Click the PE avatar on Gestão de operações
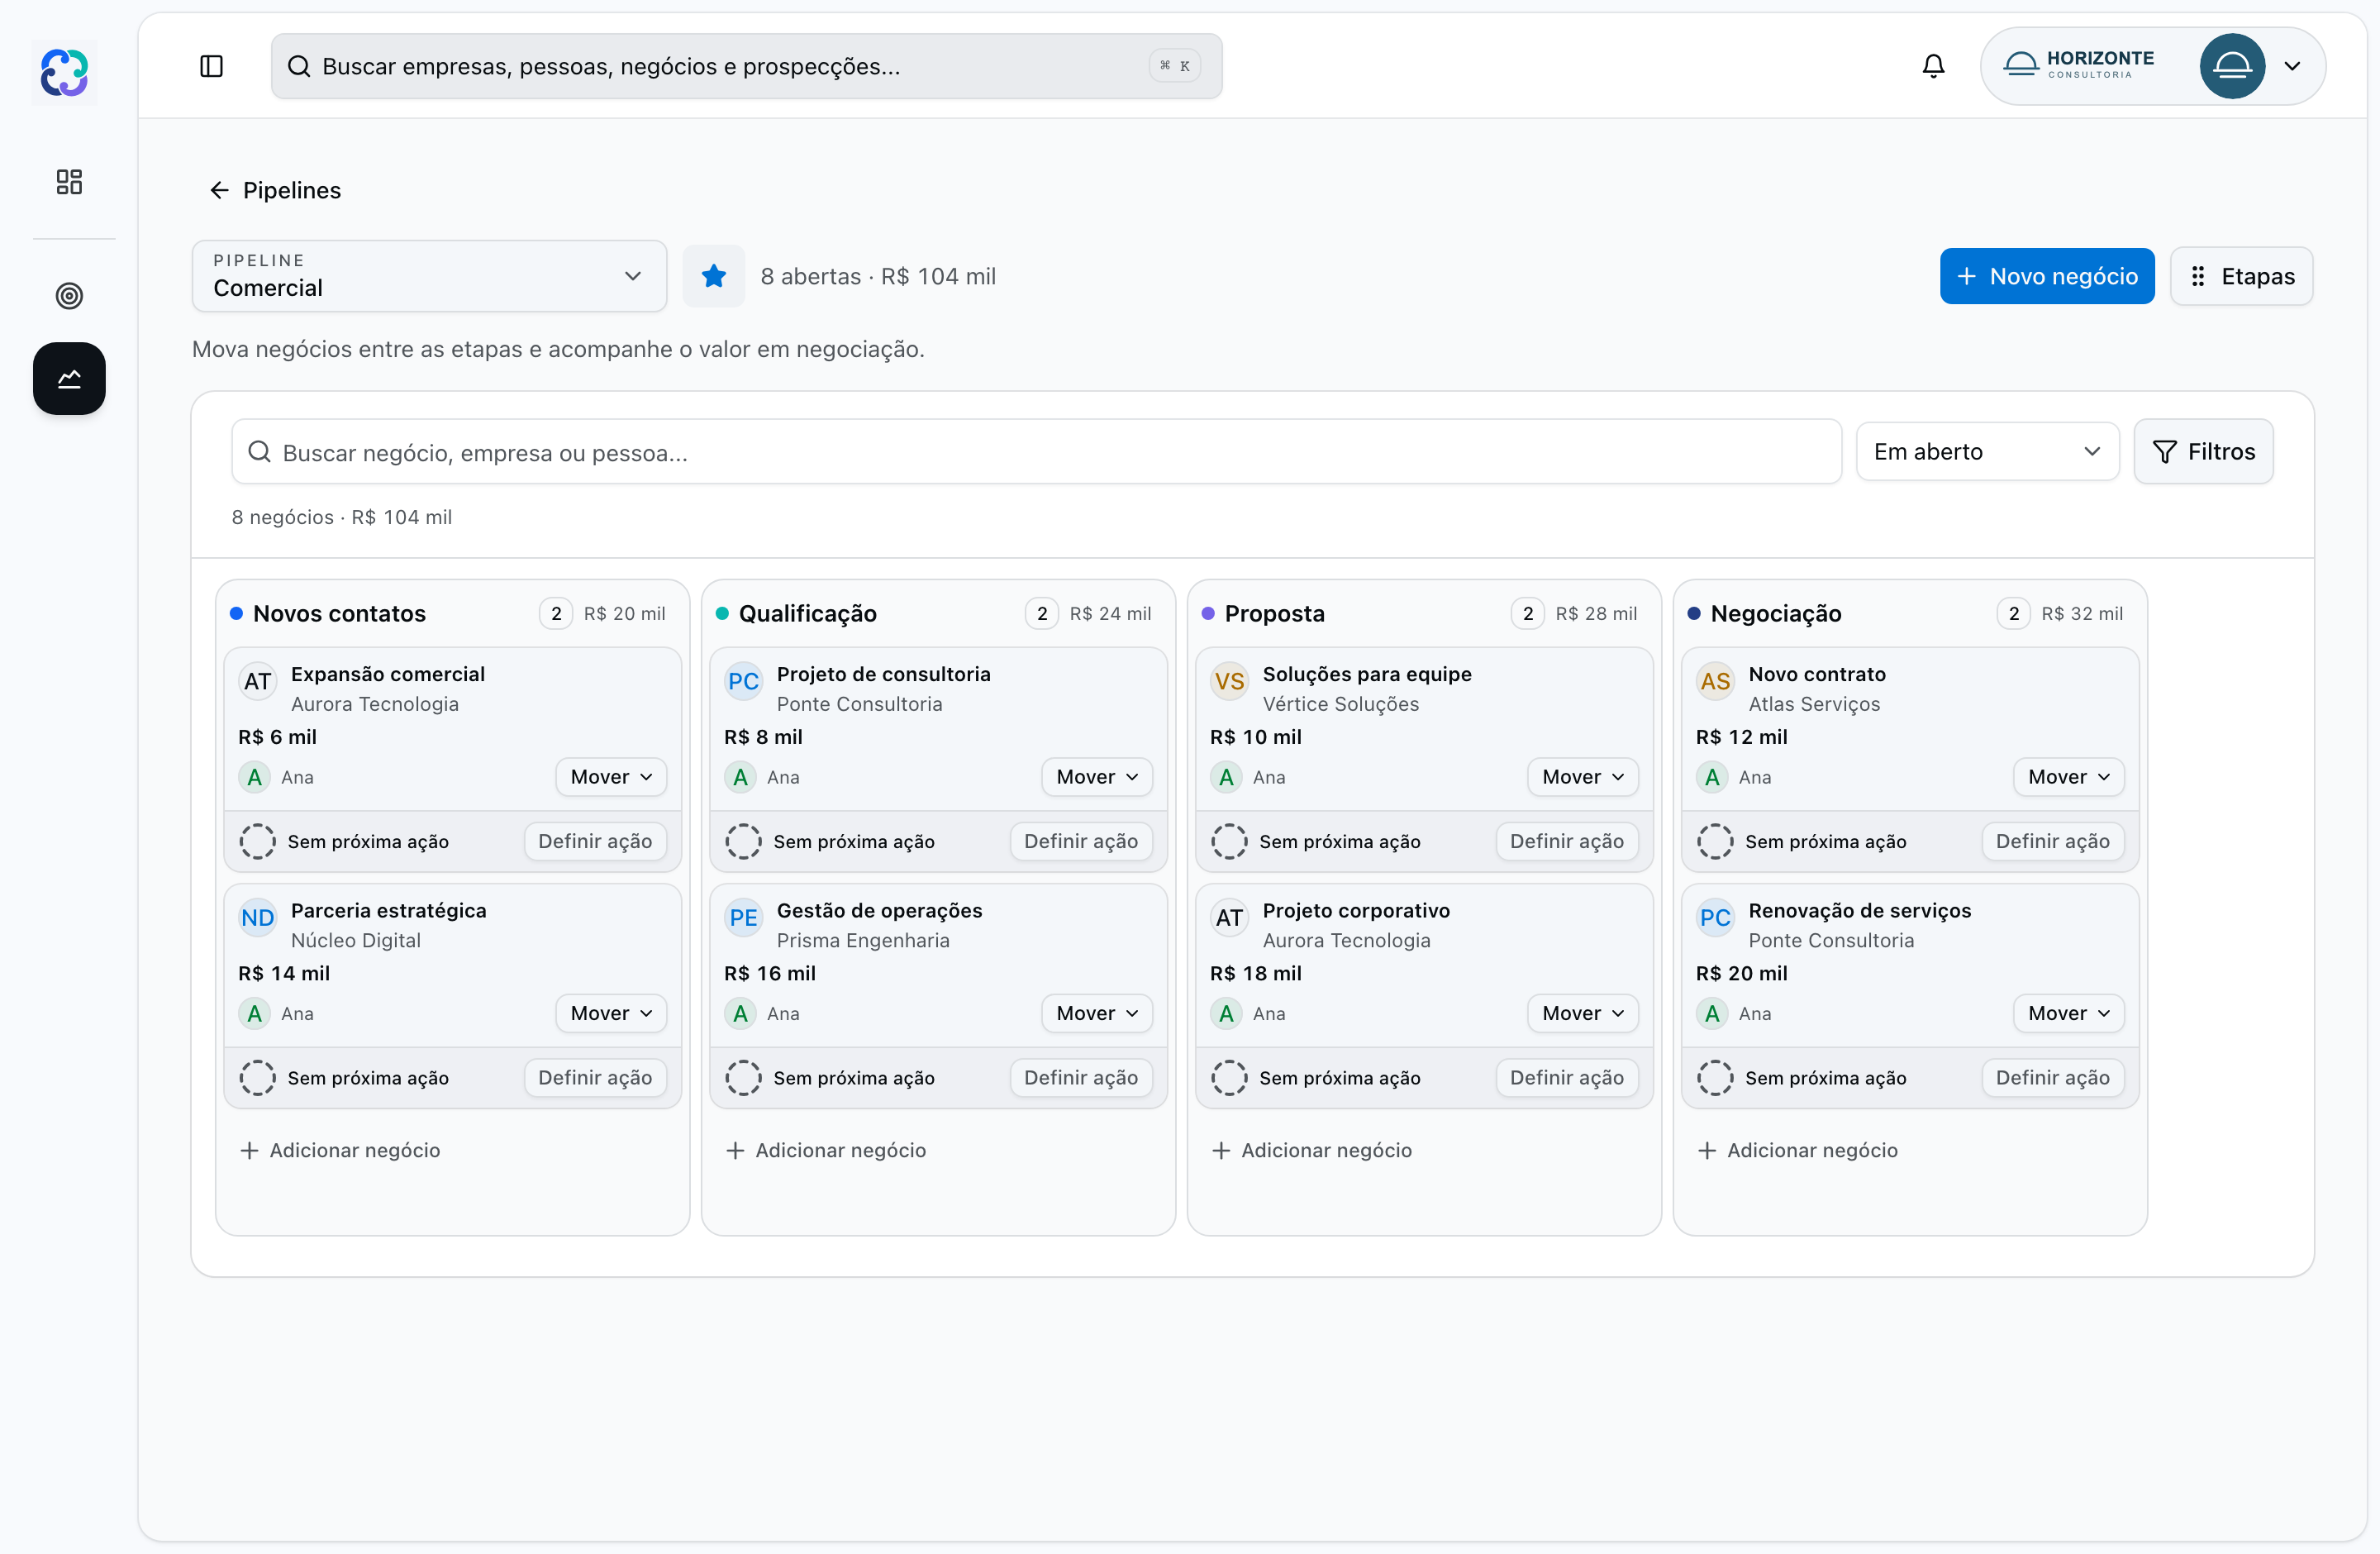2380x1554 pixels. (x=743, y=918)
